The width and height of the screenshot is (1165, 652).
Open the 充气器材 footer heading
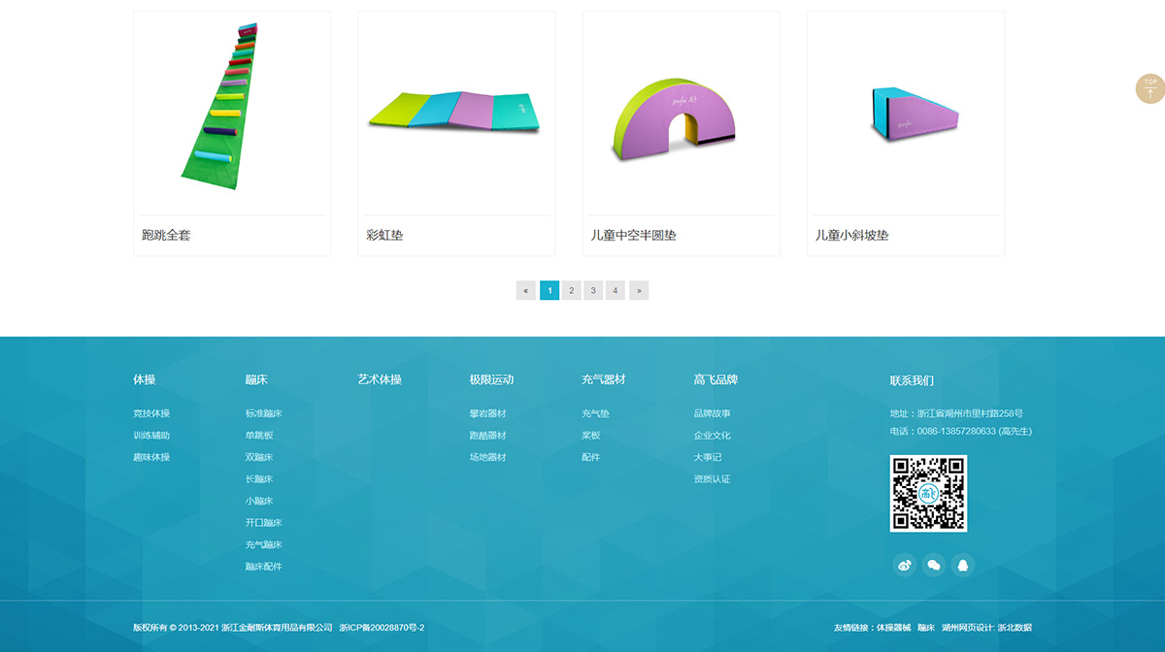click(x=603, y=380)
